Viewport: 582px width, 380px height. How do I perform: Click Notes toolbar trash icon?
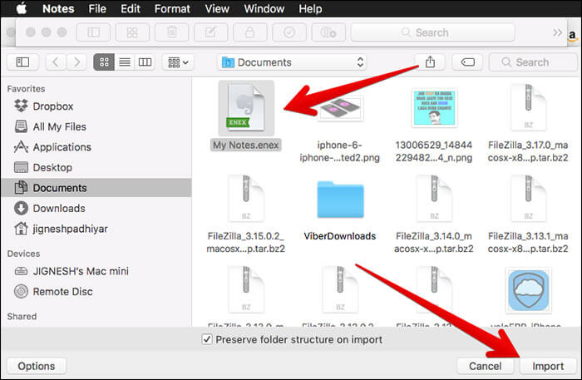click(171, 32)
